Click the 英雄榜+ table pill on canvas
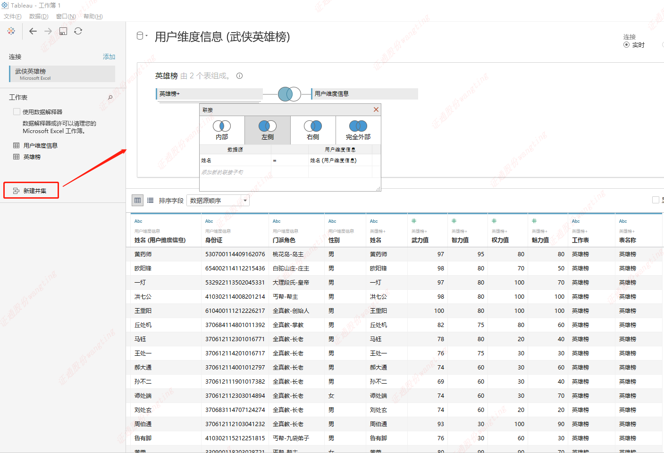 [209, 94]
